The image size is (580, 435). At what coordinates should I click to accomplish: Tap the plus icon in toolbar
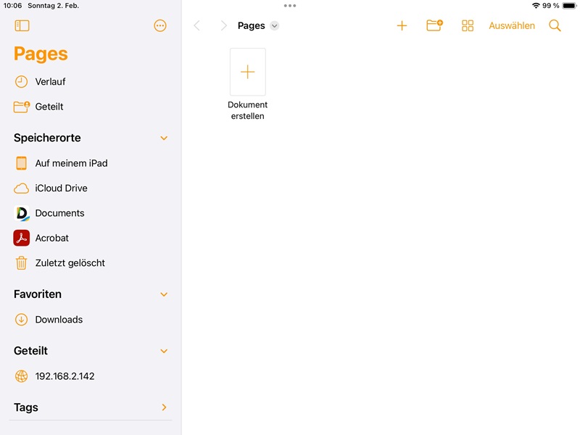[402, 25]
